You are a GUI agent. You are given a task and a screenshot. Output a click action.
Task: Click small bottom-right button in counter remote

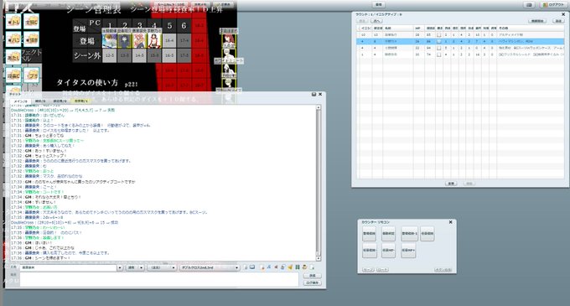click(x=443, y=270)
